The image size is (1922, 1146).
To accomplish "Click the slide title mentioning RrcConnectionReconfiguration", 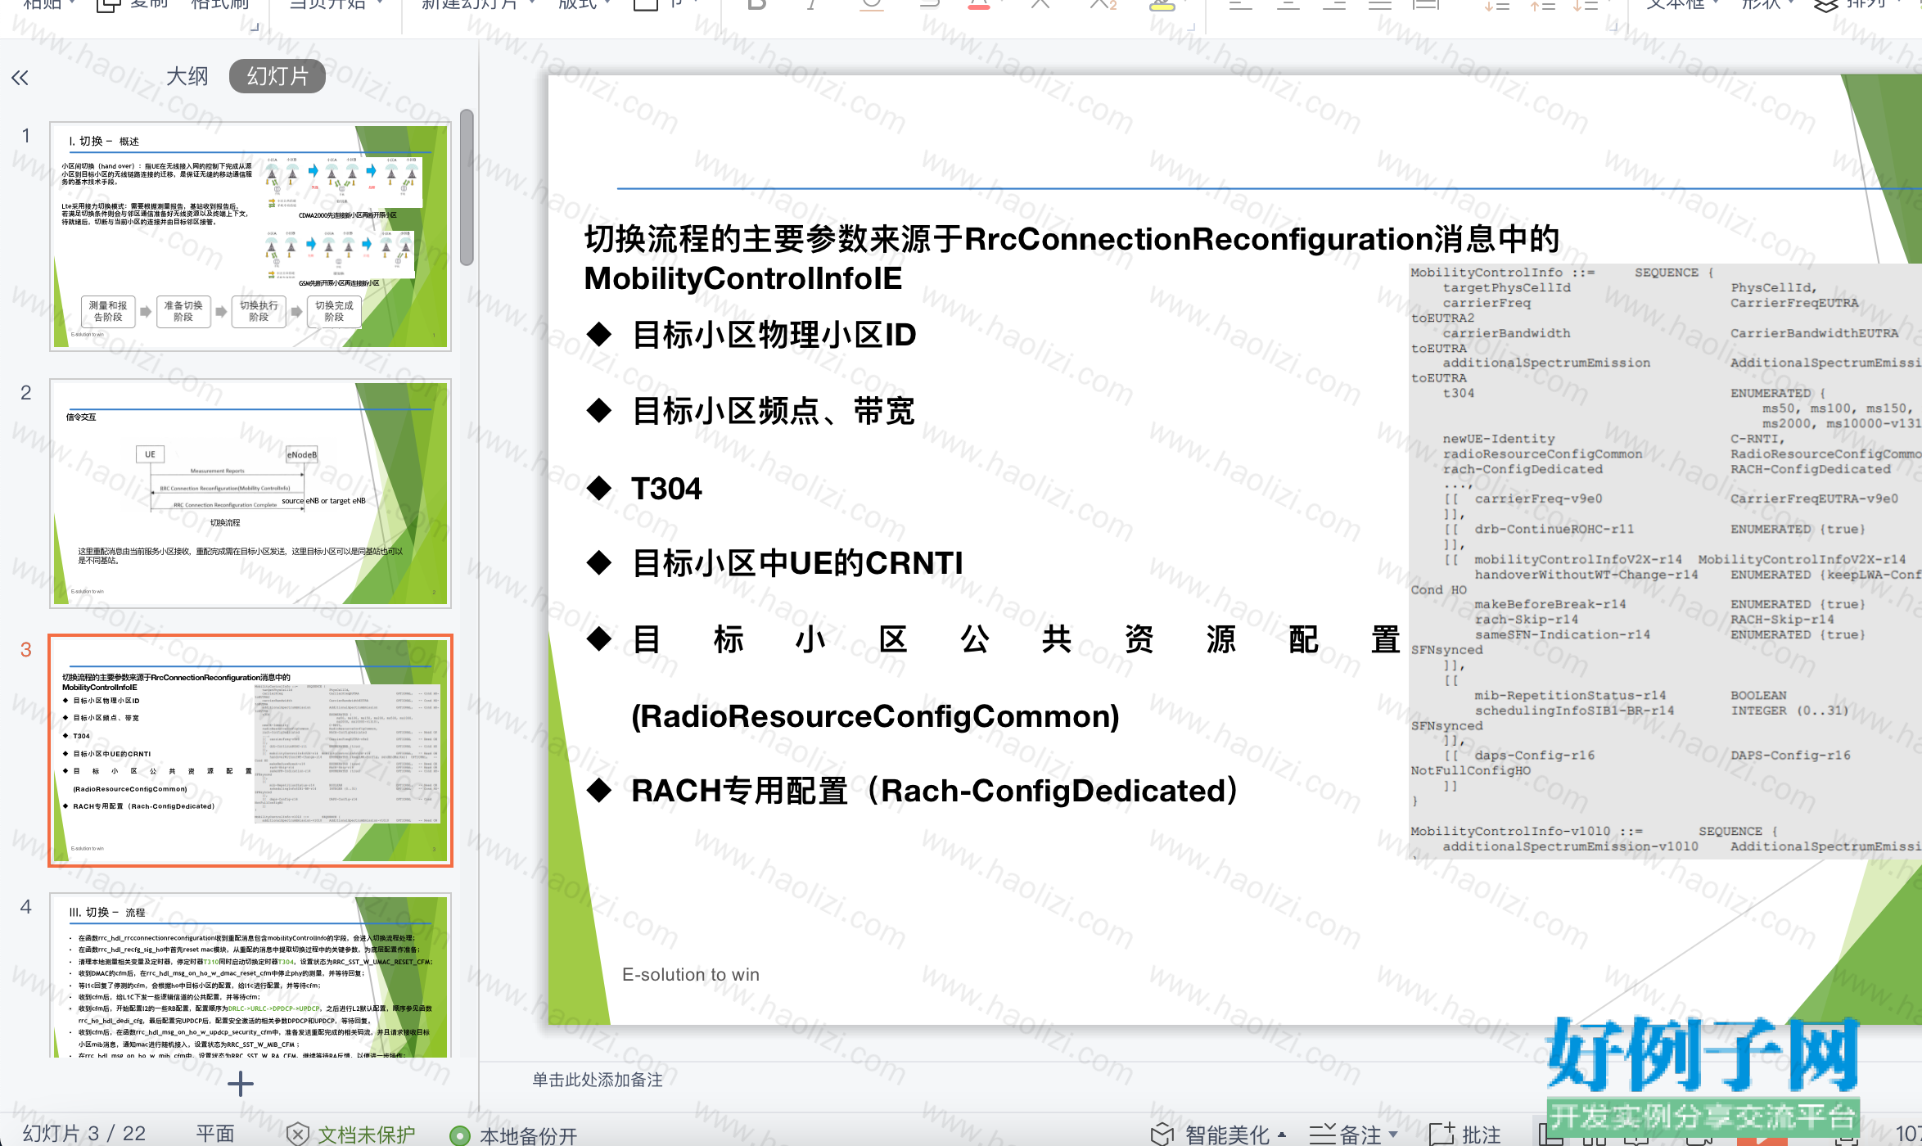I will (1072, 259).
